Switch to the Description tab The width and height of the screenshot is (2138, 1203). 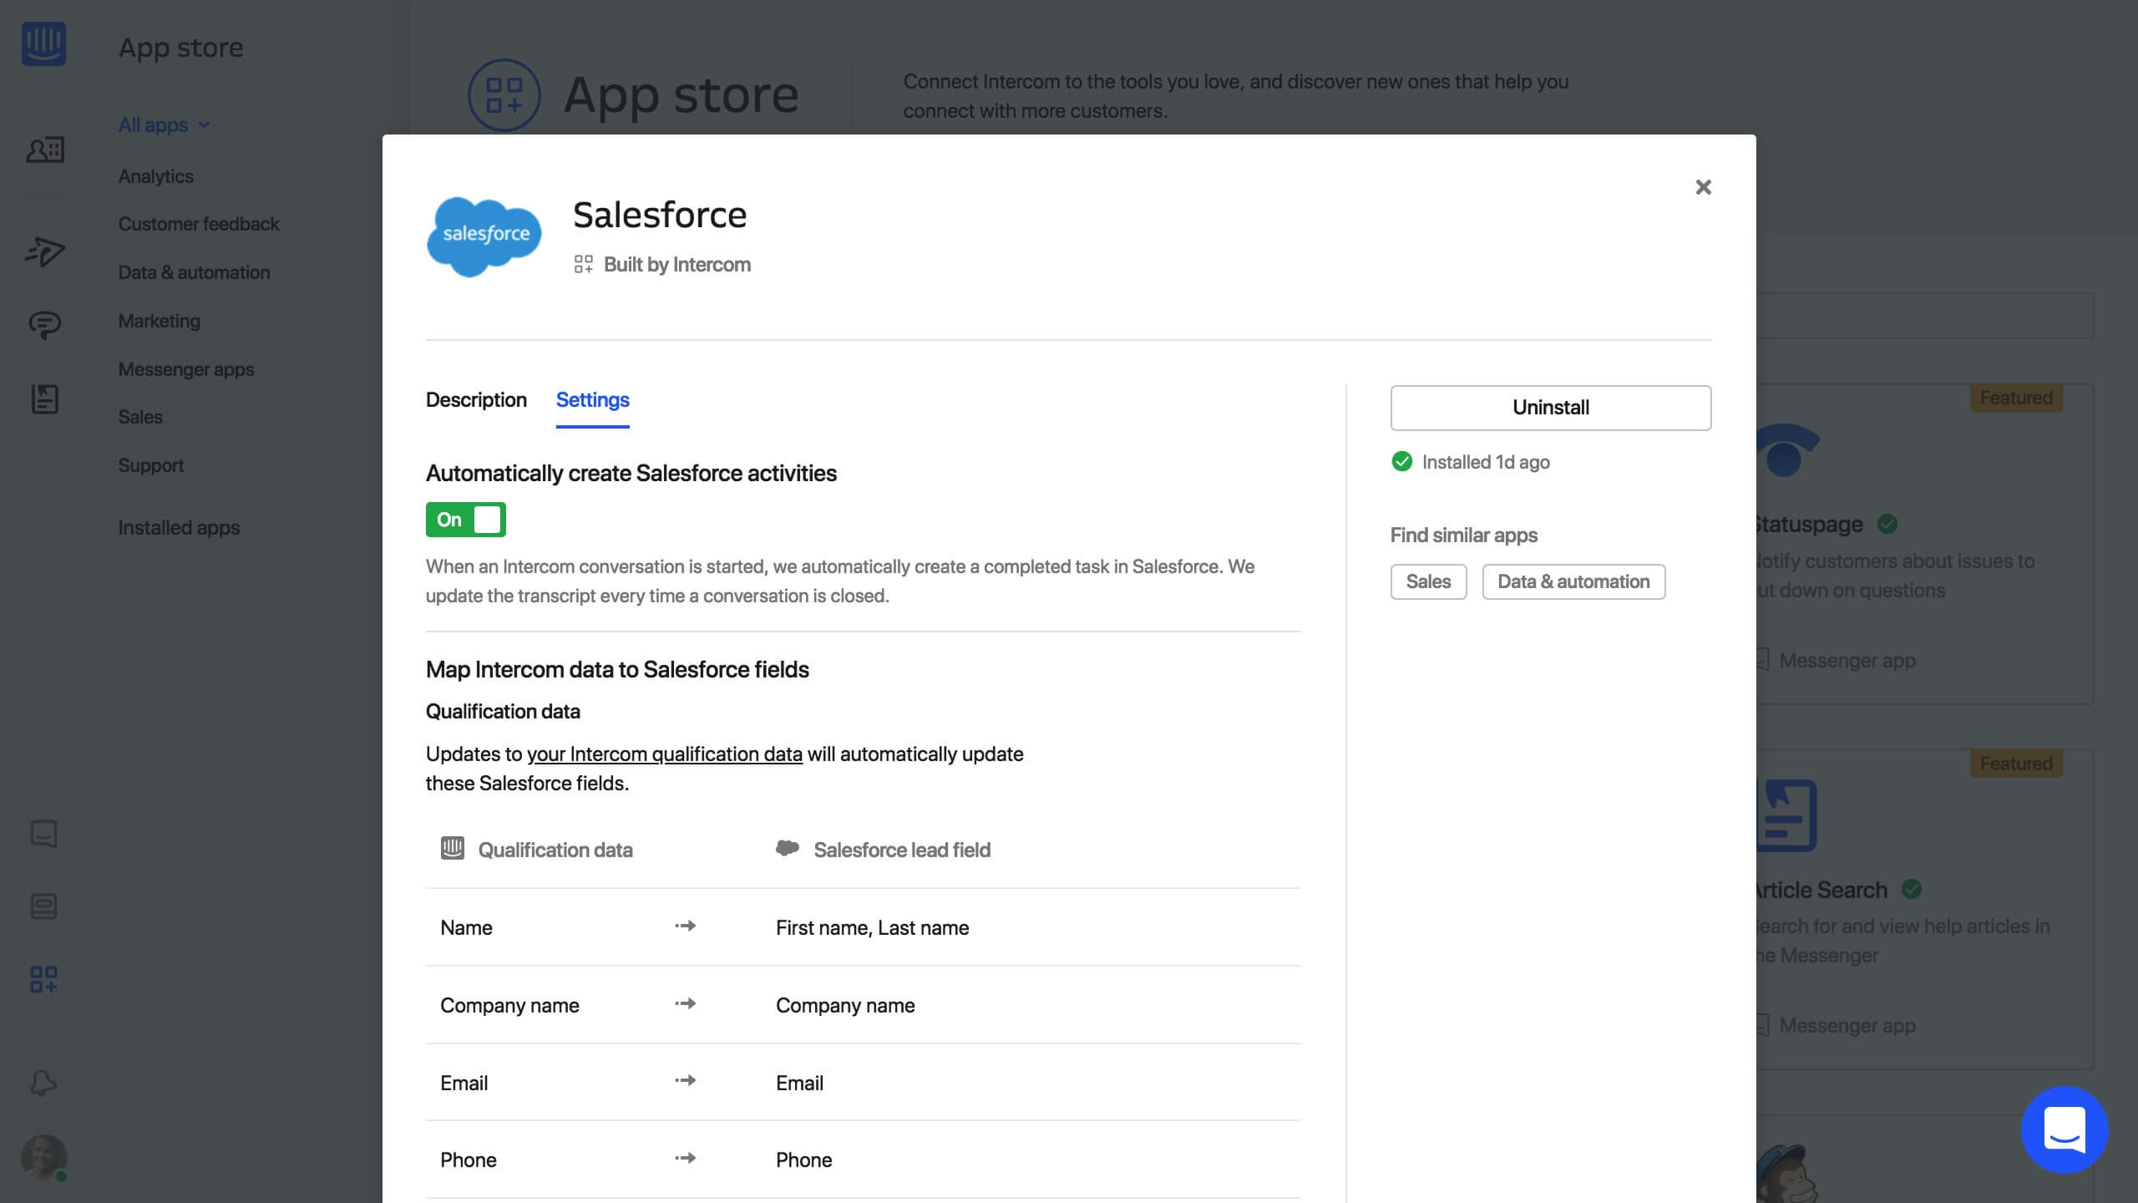pos(476,400)
